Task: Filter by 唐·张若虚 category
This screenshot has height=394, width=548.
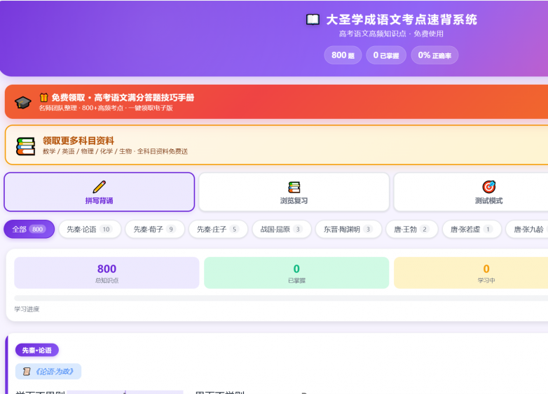Action: [472, 230]
